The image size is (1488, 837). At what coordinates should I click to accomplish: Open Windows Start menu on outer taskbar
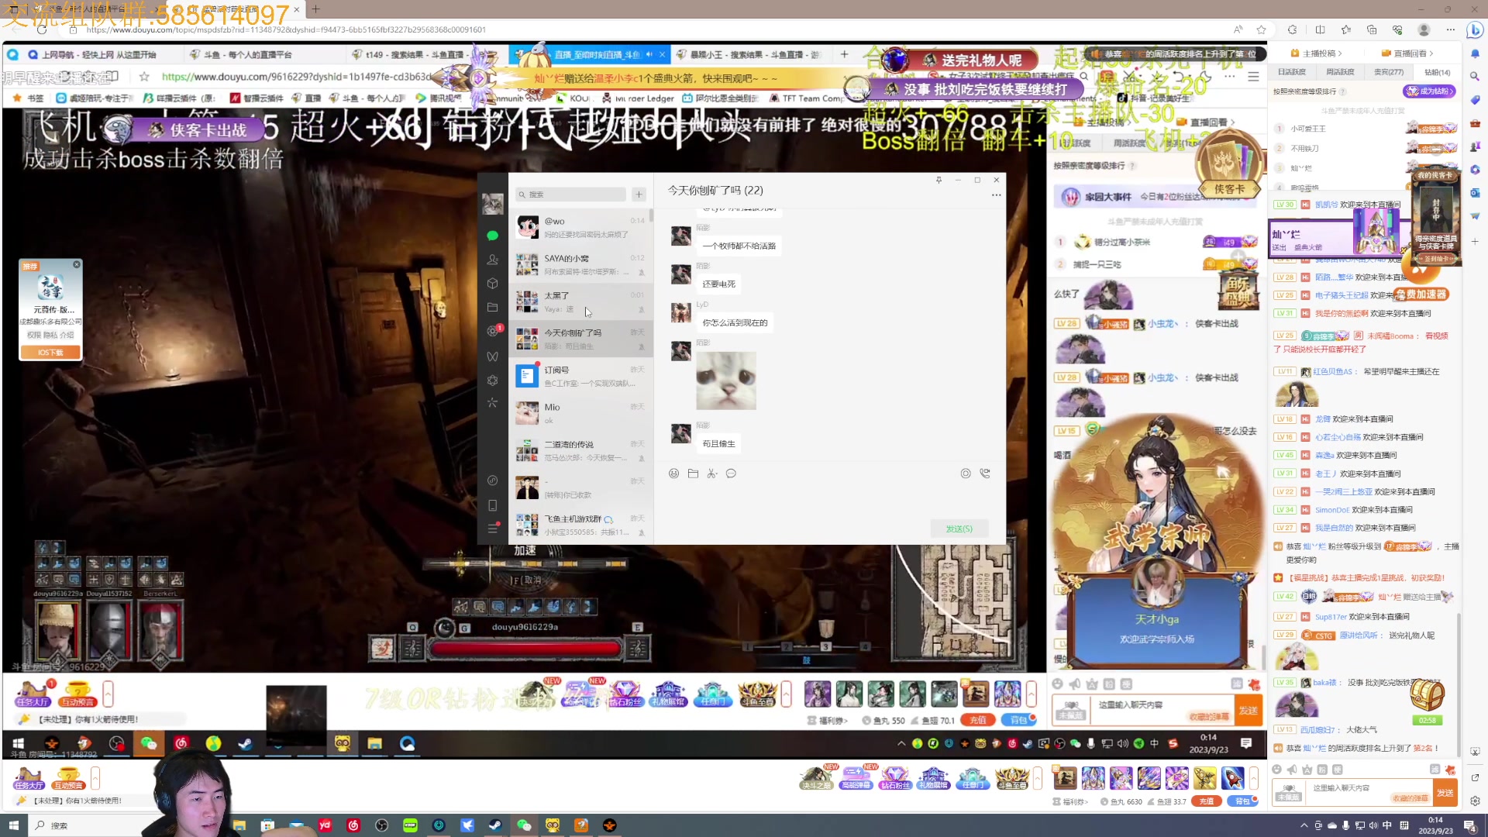(13, 825)
